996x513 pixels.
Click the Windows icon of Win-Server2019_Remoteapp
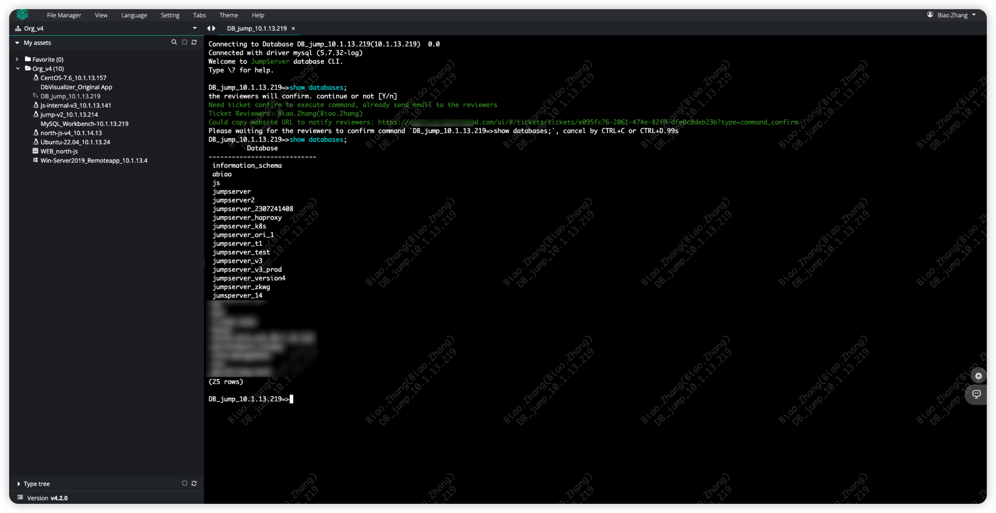point(36,160)
